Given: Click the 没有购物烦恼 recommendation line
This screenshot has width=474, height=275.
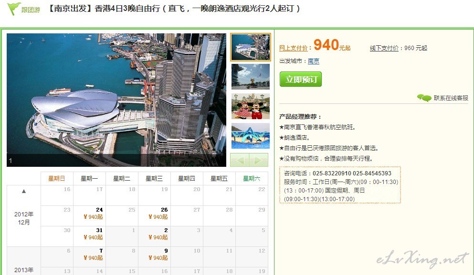Looking at the screenshot, I should (x=327, y=159).
